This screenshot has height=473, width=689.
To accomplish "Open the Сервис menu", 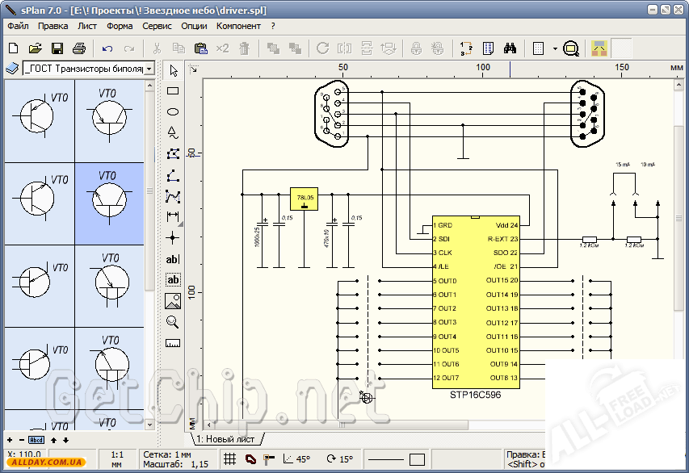I will coord(157,26).
